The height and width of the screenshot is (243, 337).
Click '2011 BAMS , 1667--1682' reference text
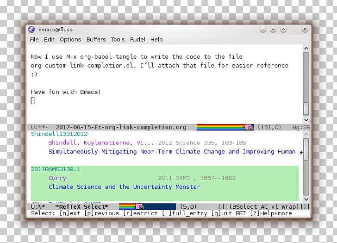click(x=197, y=178)
